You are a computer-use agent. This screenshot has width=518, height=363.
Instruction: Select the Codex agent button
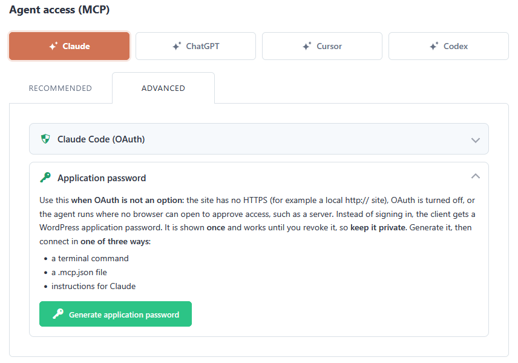point(448,46)
